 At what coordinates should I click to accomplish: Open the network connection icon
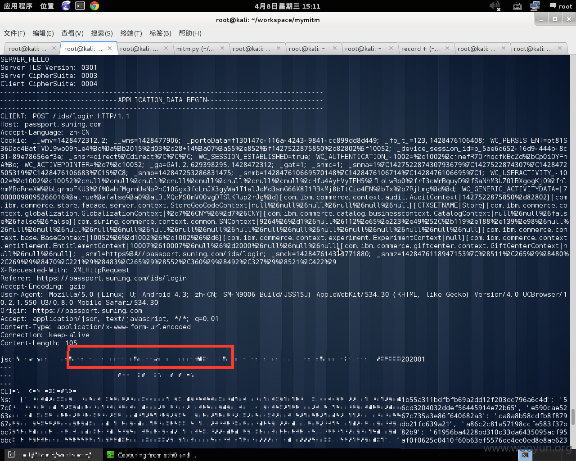click(535, 6)
